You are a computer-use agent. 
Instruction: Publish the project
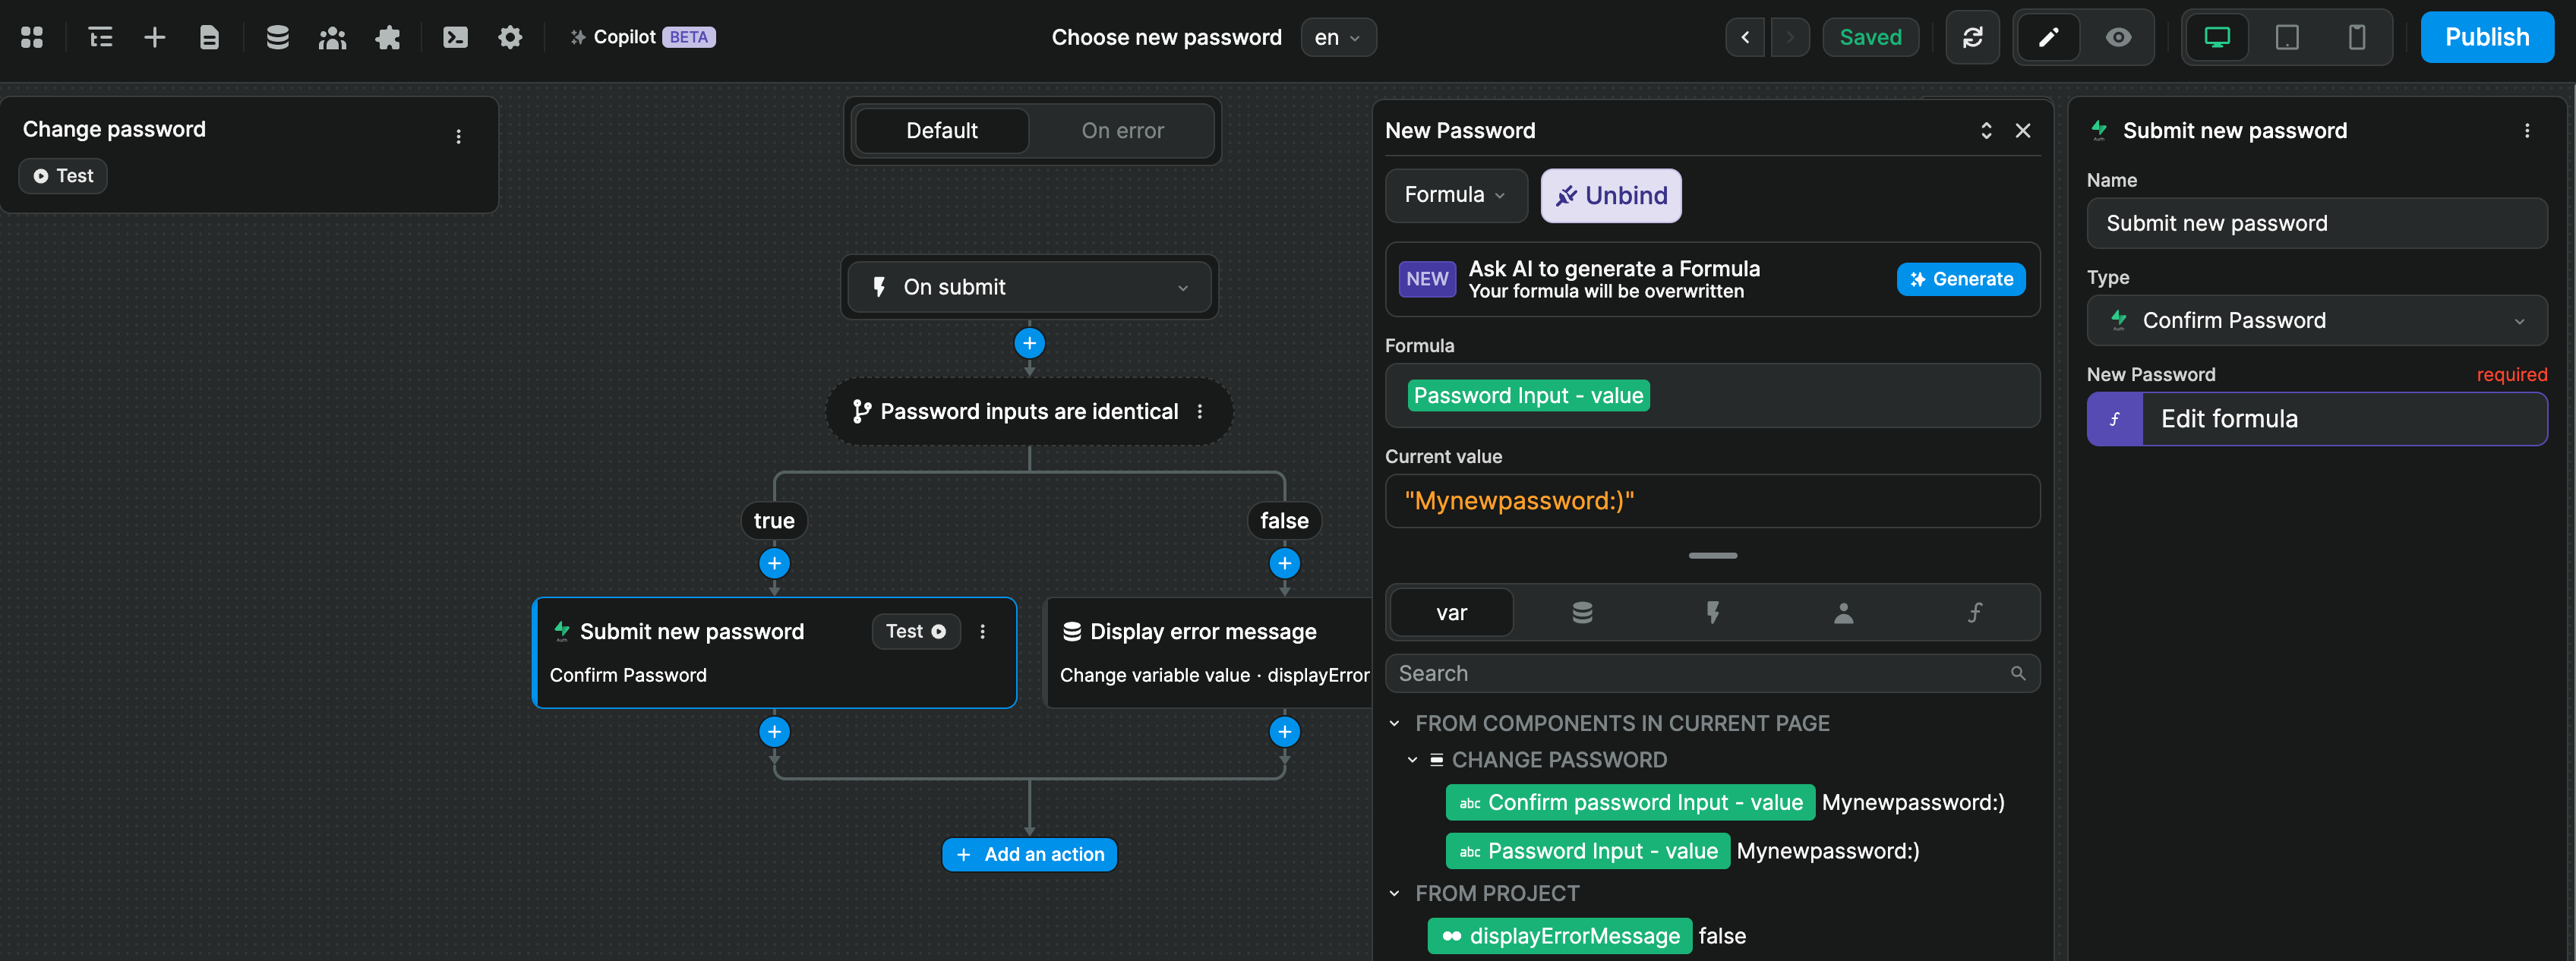(x=2487, y=37)
